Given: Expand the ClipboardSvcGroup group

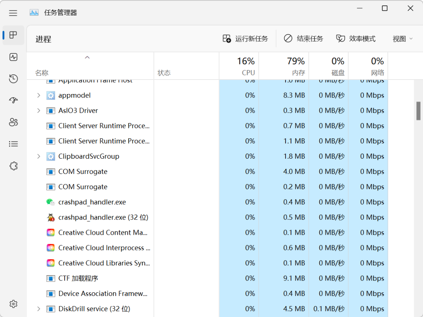Looking at the screenshot, I should (38, 156).
